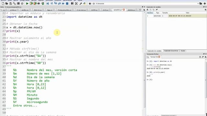Start debugging with debug file icon
The height and width of the screenshot is (116, 207).
48,4
